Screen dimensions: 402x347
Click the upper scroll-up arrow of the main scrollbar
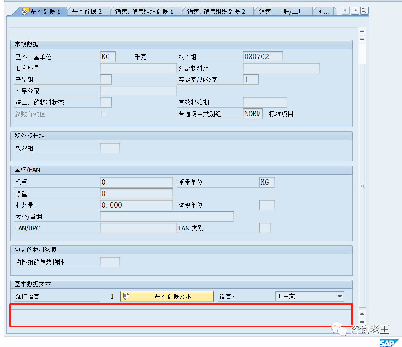point(362,31)
